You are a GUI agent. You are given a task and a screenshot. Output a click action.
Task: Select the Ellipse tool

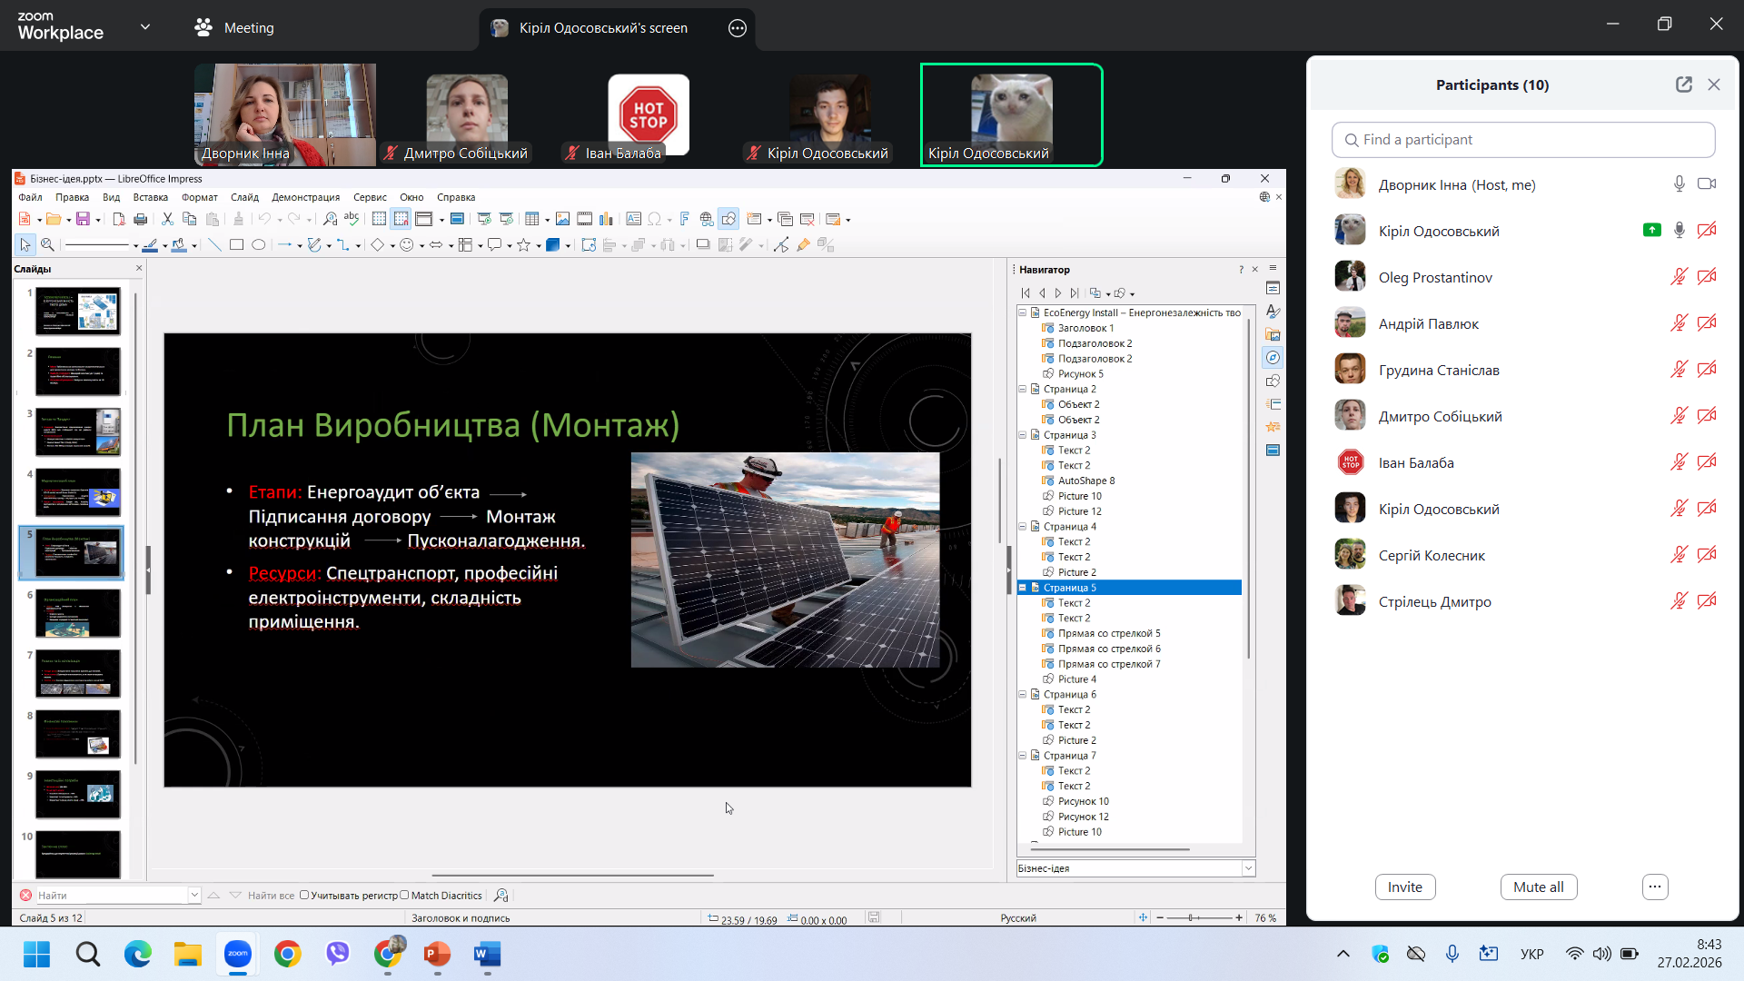(259, 245)
